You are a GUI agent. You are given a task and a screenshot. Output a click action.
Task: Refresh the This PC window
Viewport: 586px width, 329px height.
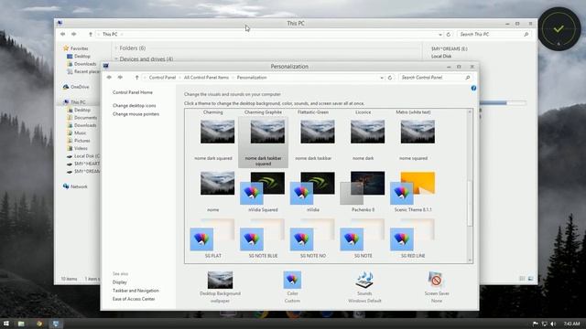(x=449, y=35)
